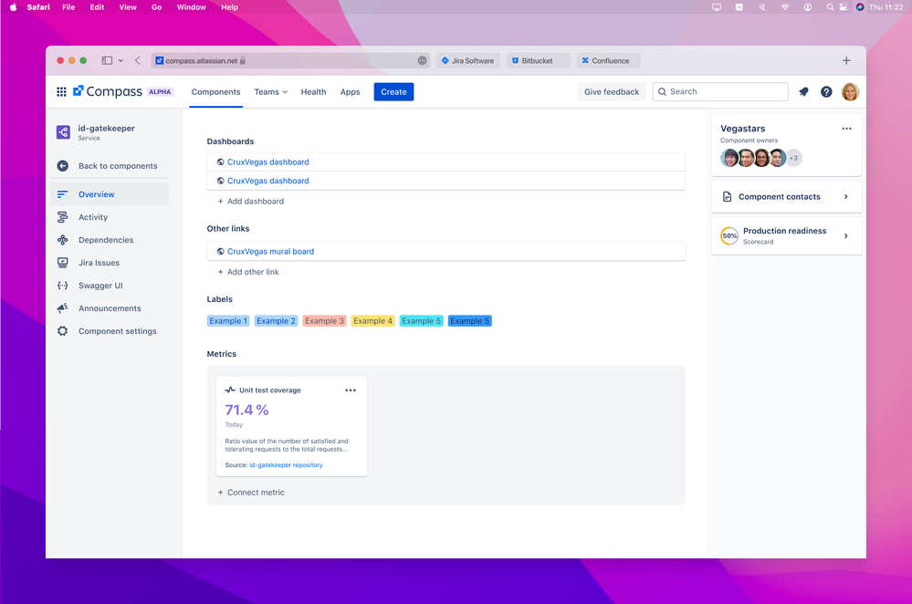Click the Swagger UI sidebar icon
This screenshot has width=912, height=604.
click(x=62, y=286)
